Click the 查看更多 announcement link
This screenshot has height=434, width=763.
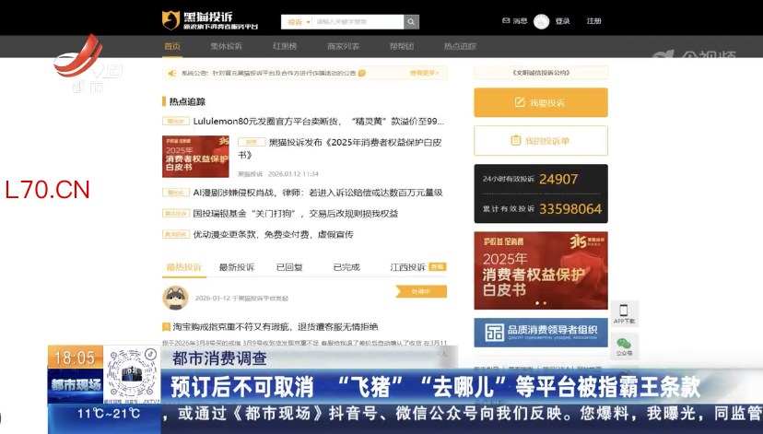(x=425, y=73)
